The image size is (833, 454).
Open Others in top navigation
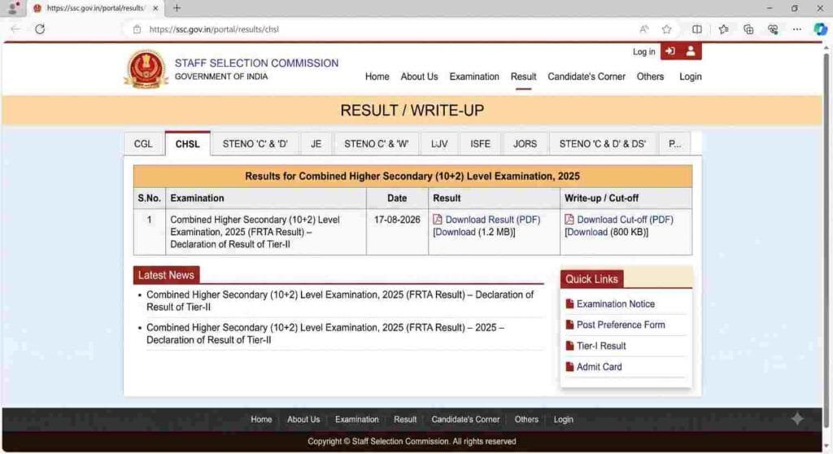pyautogui.click(x=650, y=76)
